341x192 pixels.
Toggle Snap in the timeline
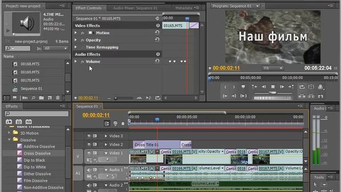107,123
